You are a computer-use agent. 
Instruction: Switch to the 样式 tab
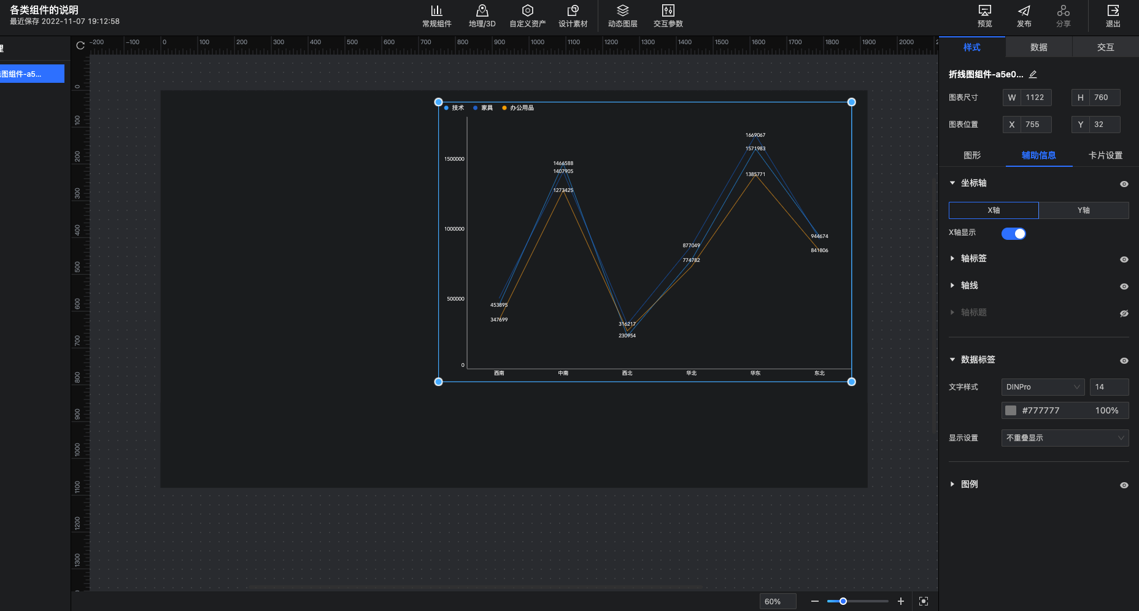pos(971,47)
